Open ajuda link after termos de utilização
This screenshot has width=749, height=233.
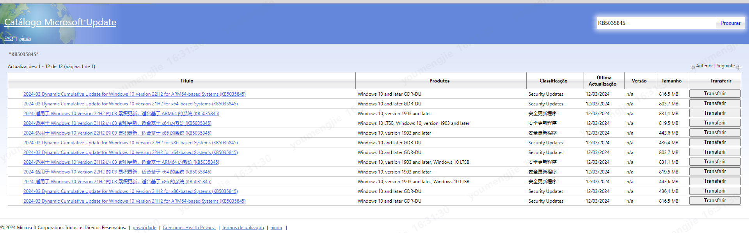pos(276,228)
